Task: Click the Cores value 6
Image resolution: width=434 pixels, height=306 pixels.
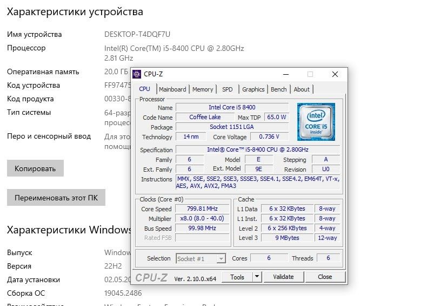Action: (x=269, y=258)
